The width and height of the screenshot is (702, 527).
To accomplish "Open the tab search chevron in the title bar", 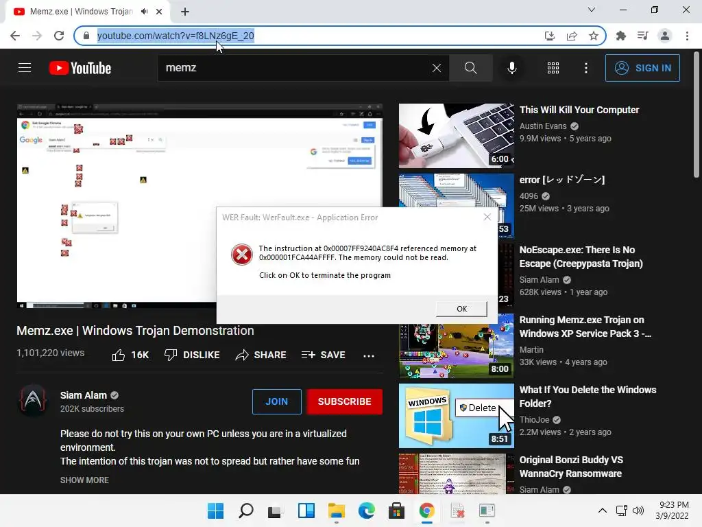I will (x=592, y=10).
